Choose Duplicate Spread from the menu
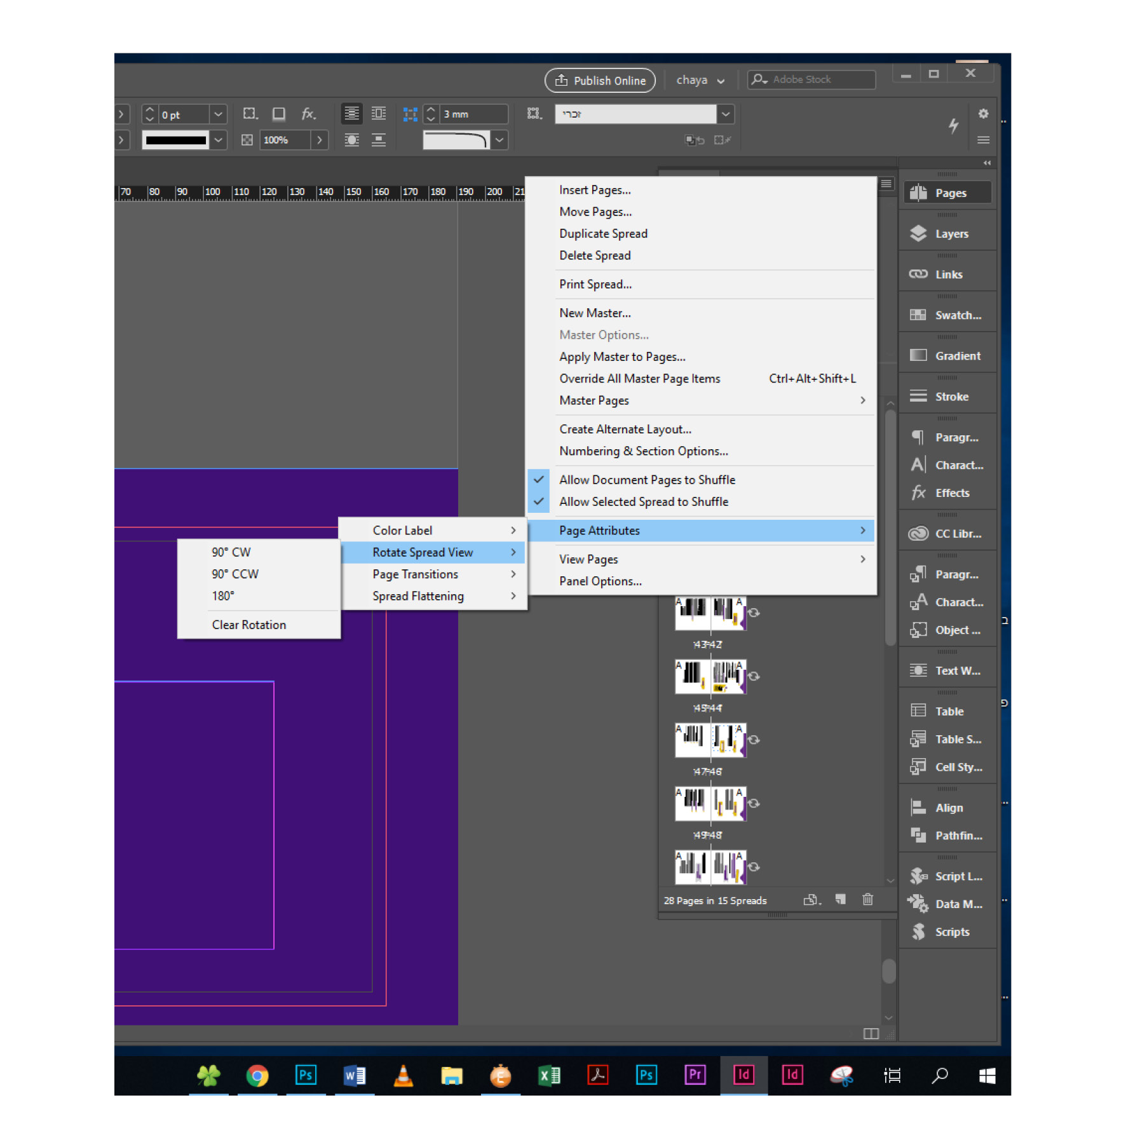 [x=701, y=234]
